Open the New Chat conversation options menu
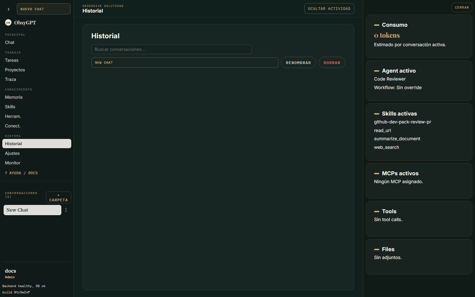475x297 pixels. click(x=66, y=210)
